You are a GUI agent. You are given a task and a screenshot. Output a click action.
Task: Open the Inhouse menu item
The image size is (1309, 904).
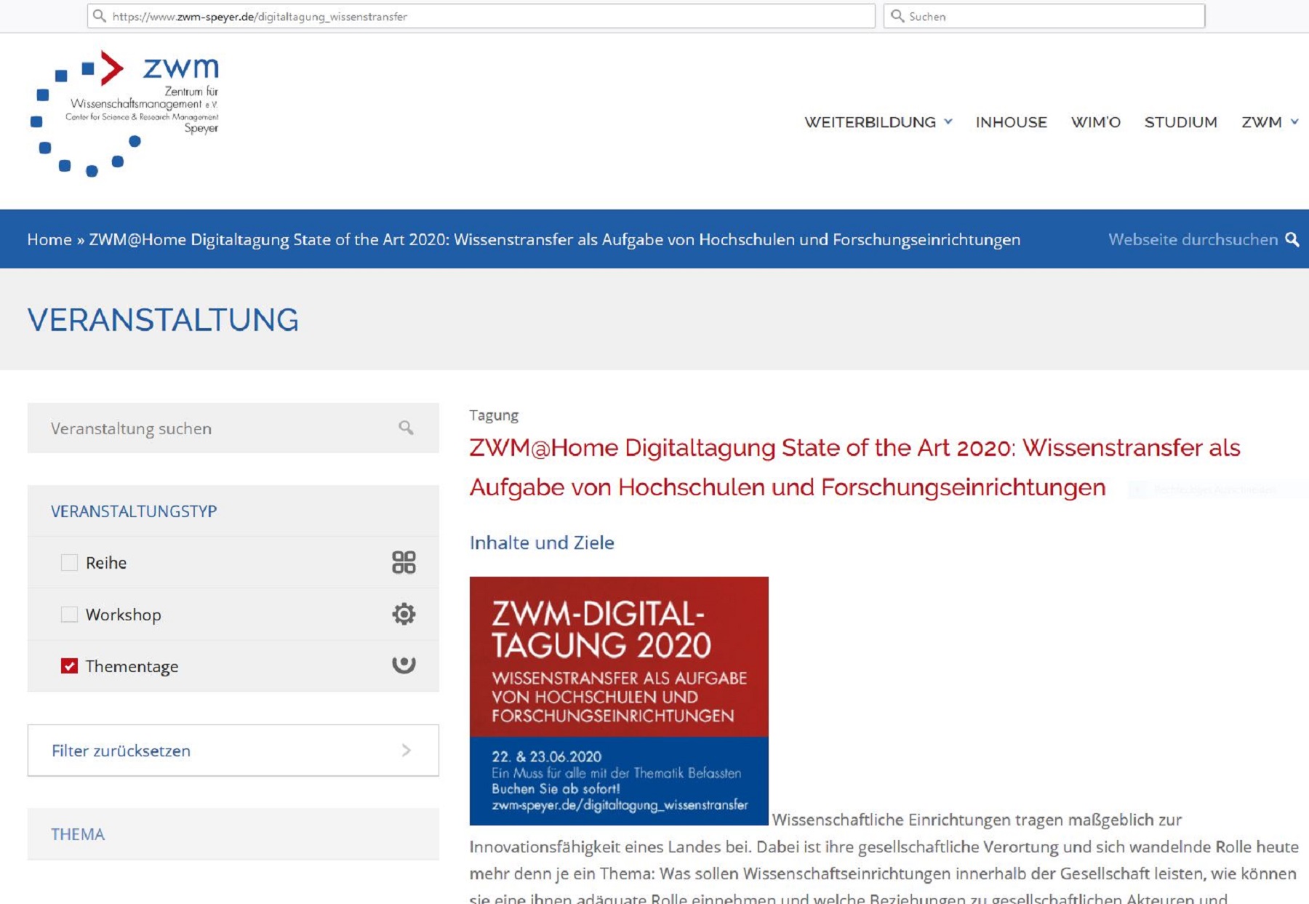pyautogui.click(x=1011, y=122)
